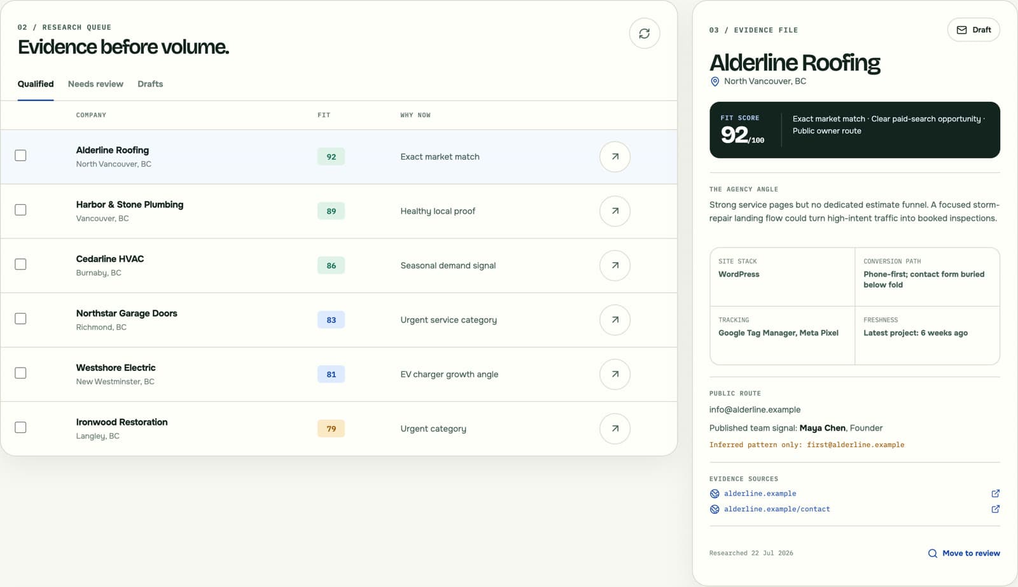Click the Fit column header
1018x587 pixels.
tap(324, 115)
